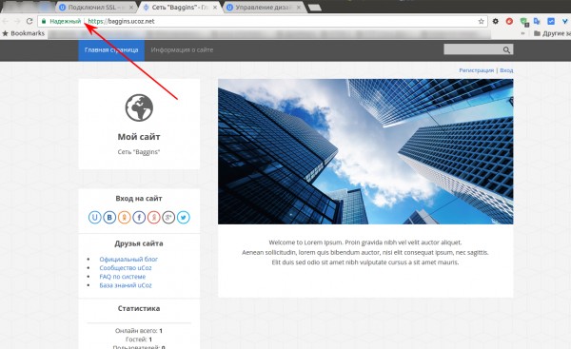Click the 'Регистрация' link
The width and height of the screenshot is (571, 349).
coord(477,70)
